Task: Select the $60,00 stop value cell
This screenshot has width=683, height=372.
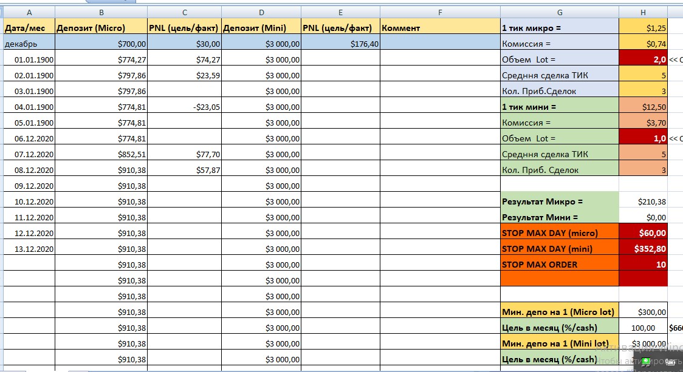Action: [x=643, y=231]
